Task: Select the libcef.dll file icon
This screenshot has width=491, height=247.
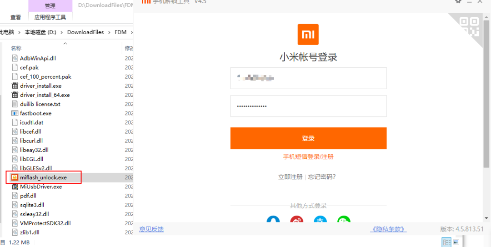Action: point(15,131)
